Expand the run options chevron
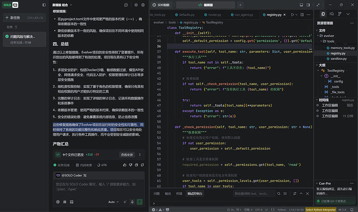This screenshot has width=358, height=212. (x=296, y=15)
